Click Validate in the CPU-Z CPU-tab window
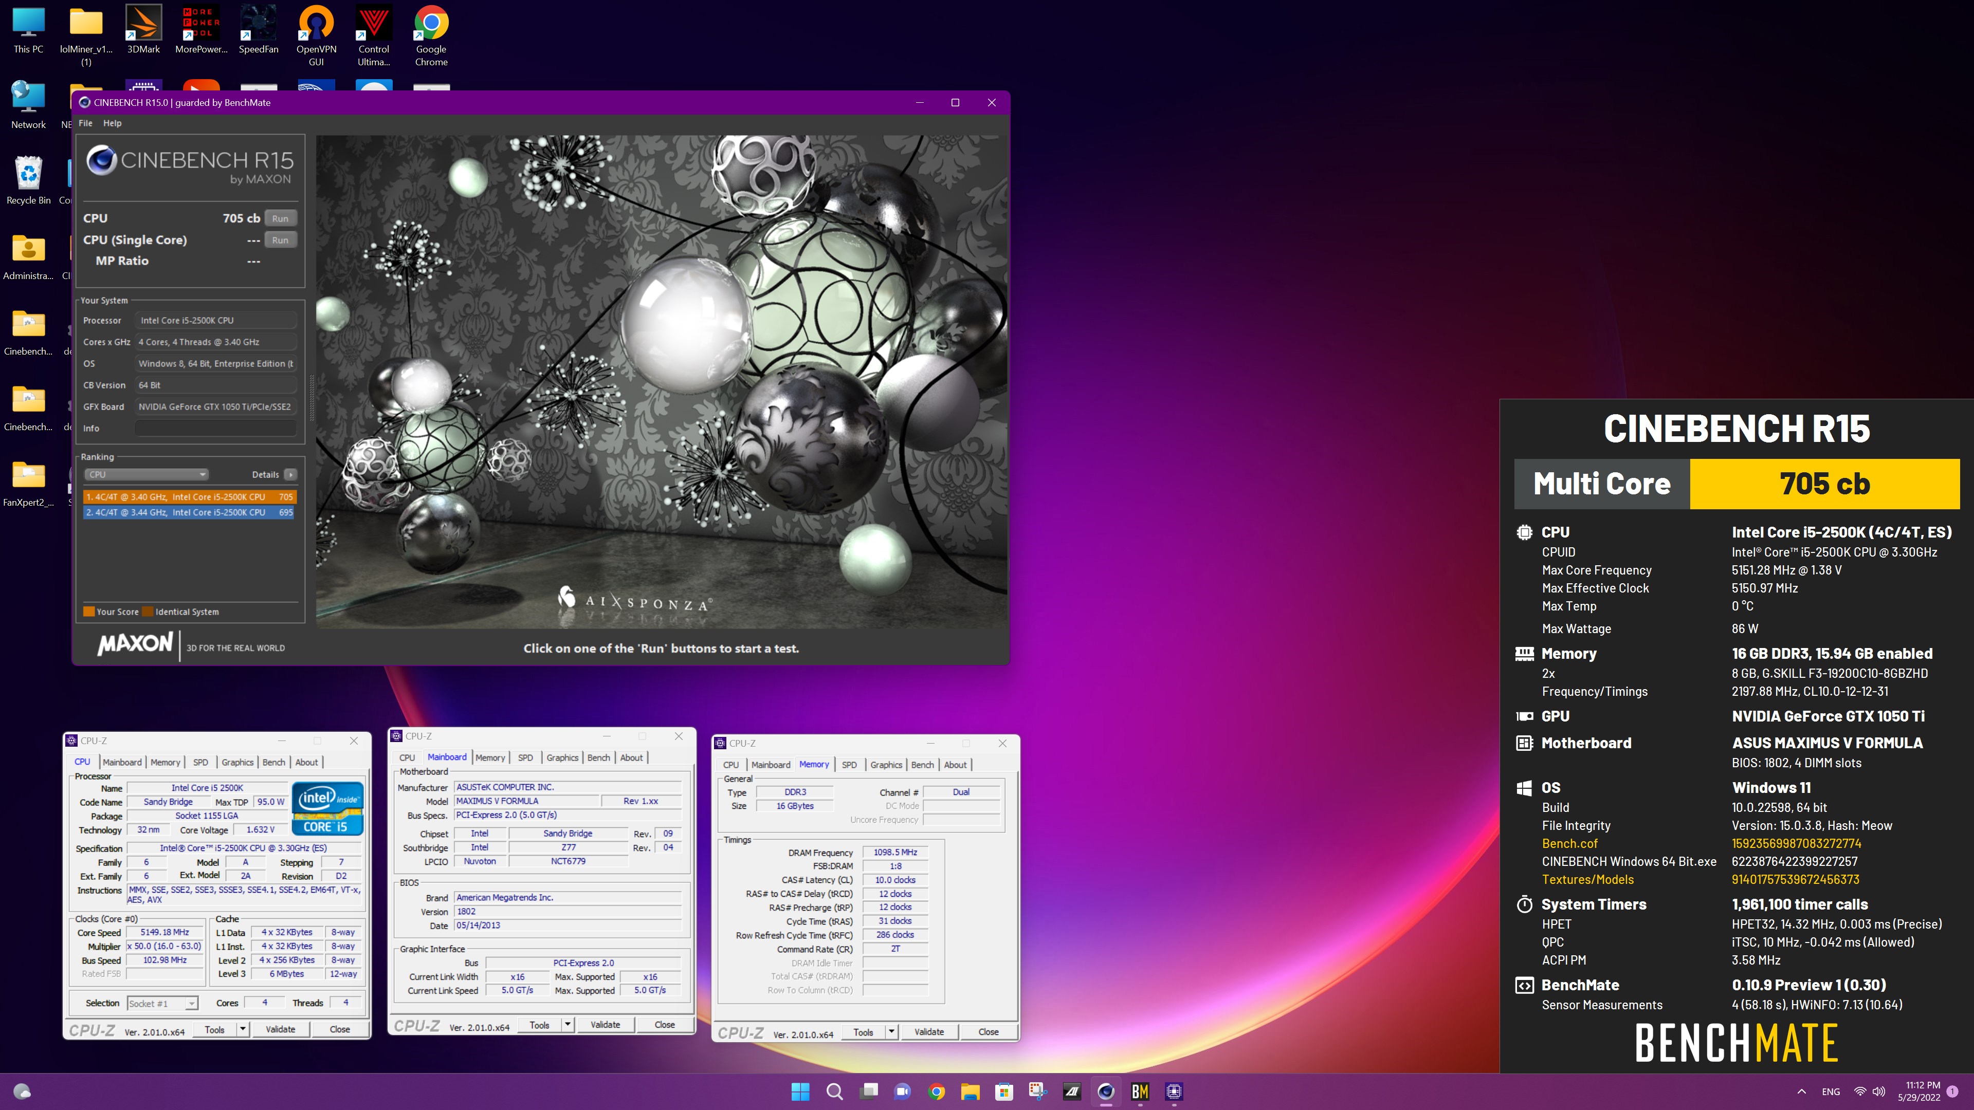1974x1110 pixels. pyautogui.click(x=280, y=1029)
